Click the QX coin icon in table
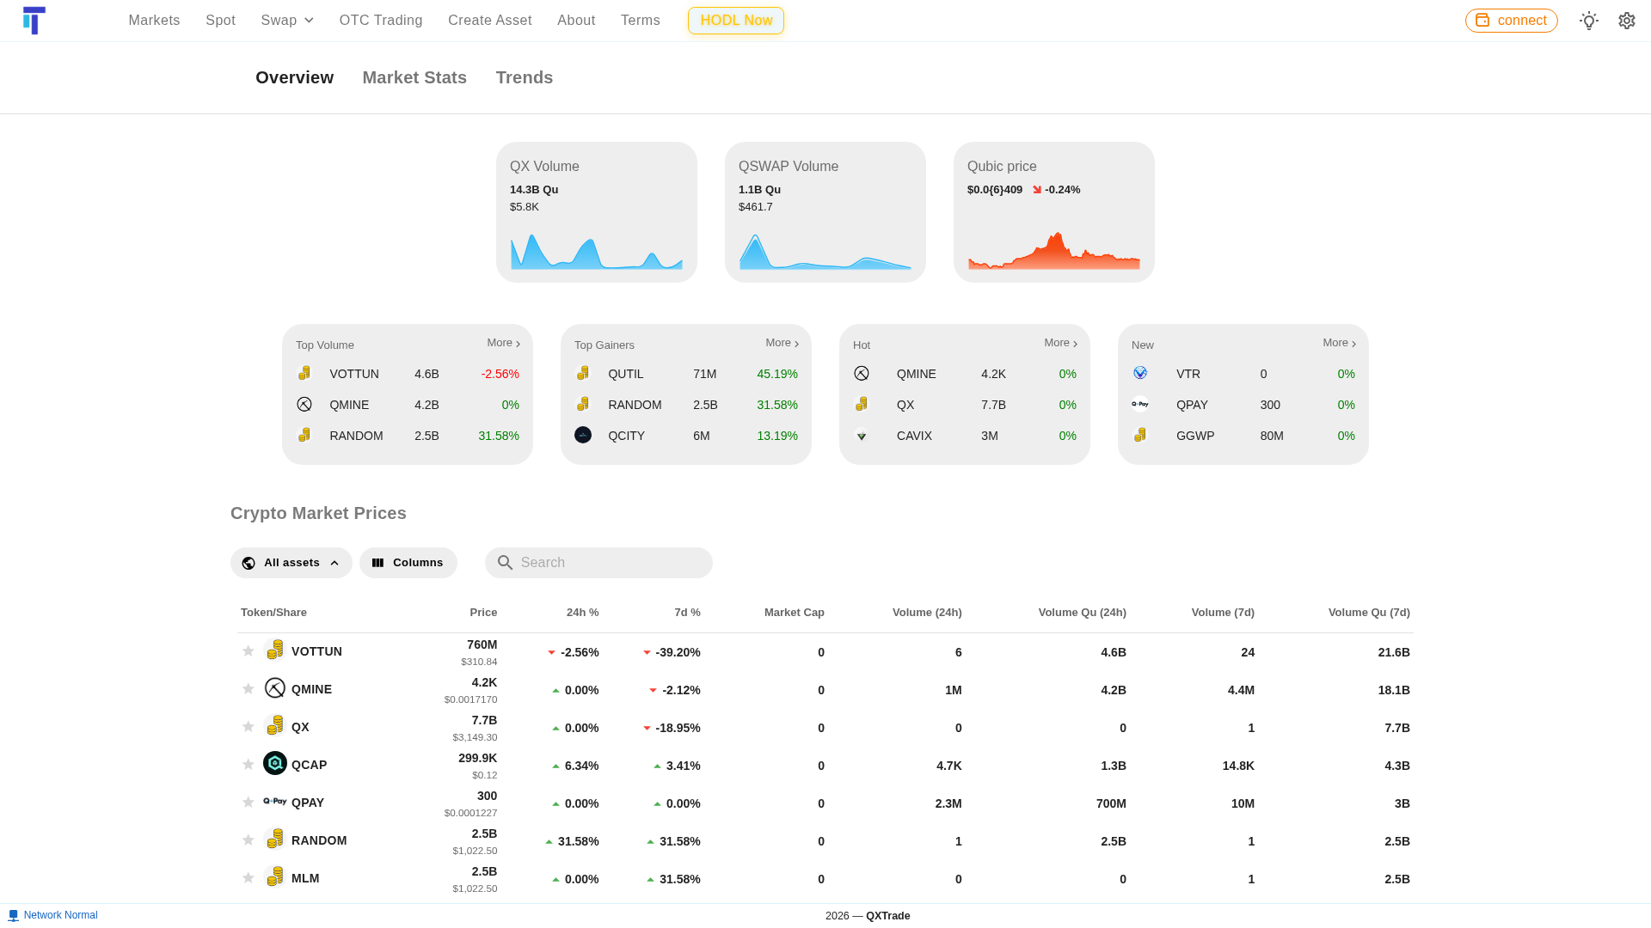 (275, 726)
